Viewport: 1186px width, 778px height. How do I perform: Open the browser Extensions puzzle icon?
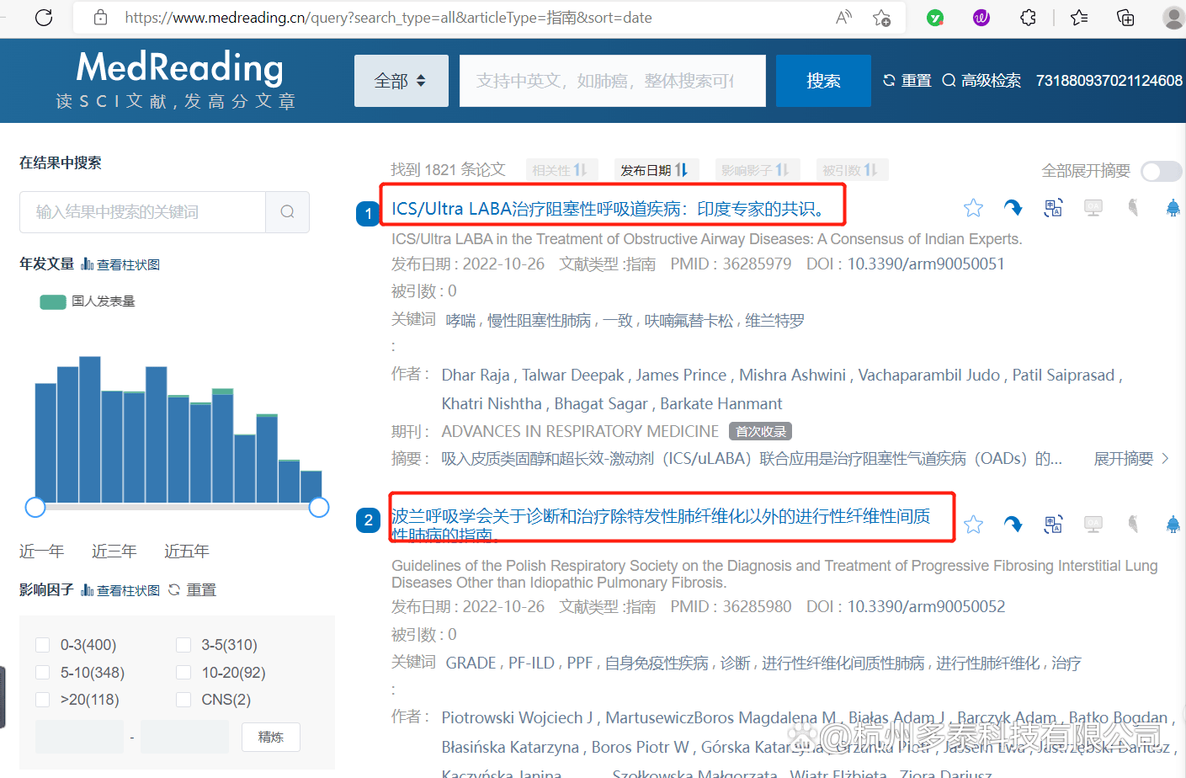[1028, 17]
